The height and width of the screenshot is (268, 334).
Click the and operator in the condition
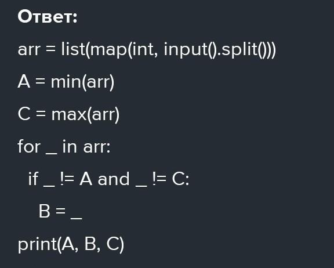coord(114,179)
